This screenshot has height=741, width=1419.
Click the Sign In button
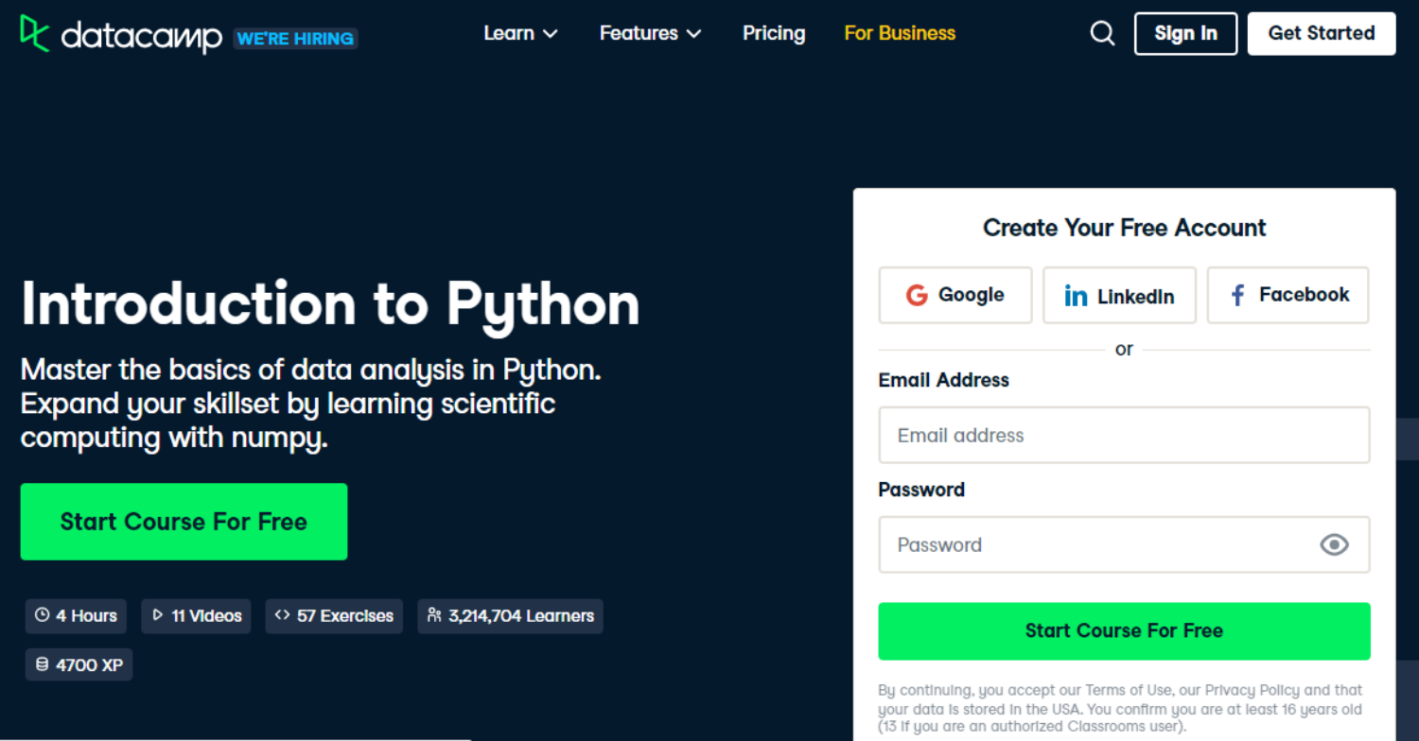(1185, 34)
